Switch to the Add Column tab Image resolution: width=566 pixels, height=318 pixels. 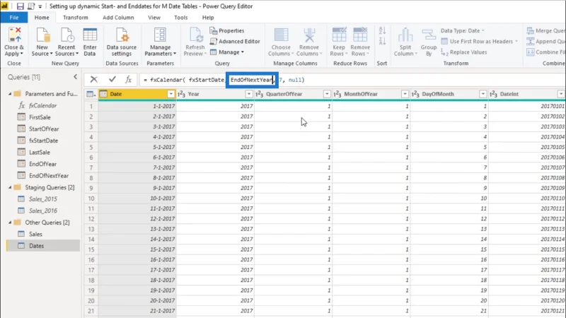(x=118, y=17)
